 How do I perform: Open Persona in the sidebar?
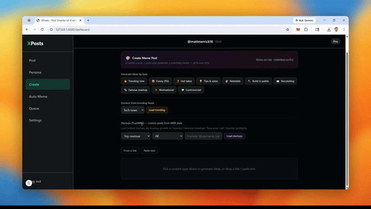pos(35,72)
